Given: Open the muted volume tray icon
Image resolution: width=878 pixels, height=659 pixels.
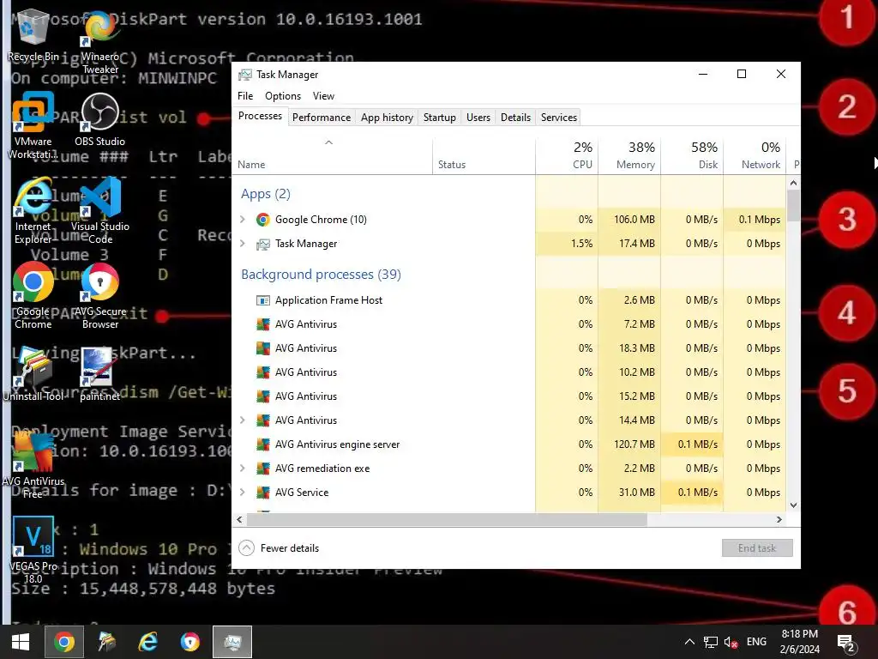Looking at the screenshot, I should 731,642.
